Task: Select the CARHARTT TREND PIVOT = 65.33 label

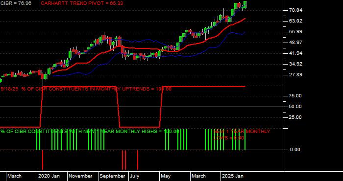Action: click(82, 3)
